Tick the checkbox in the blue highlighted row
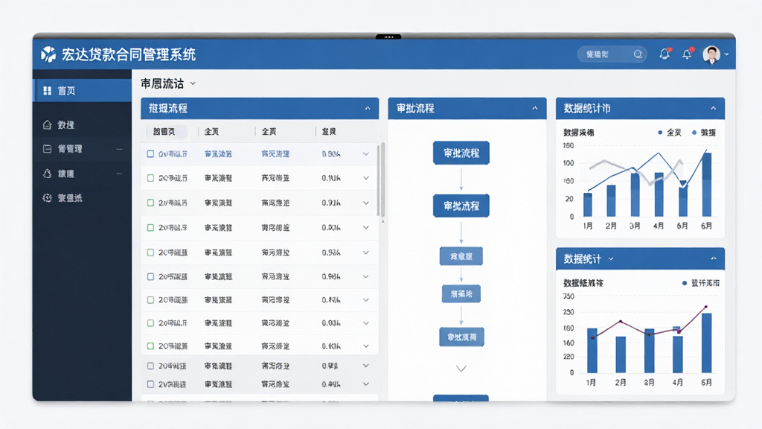 [150, 154]
